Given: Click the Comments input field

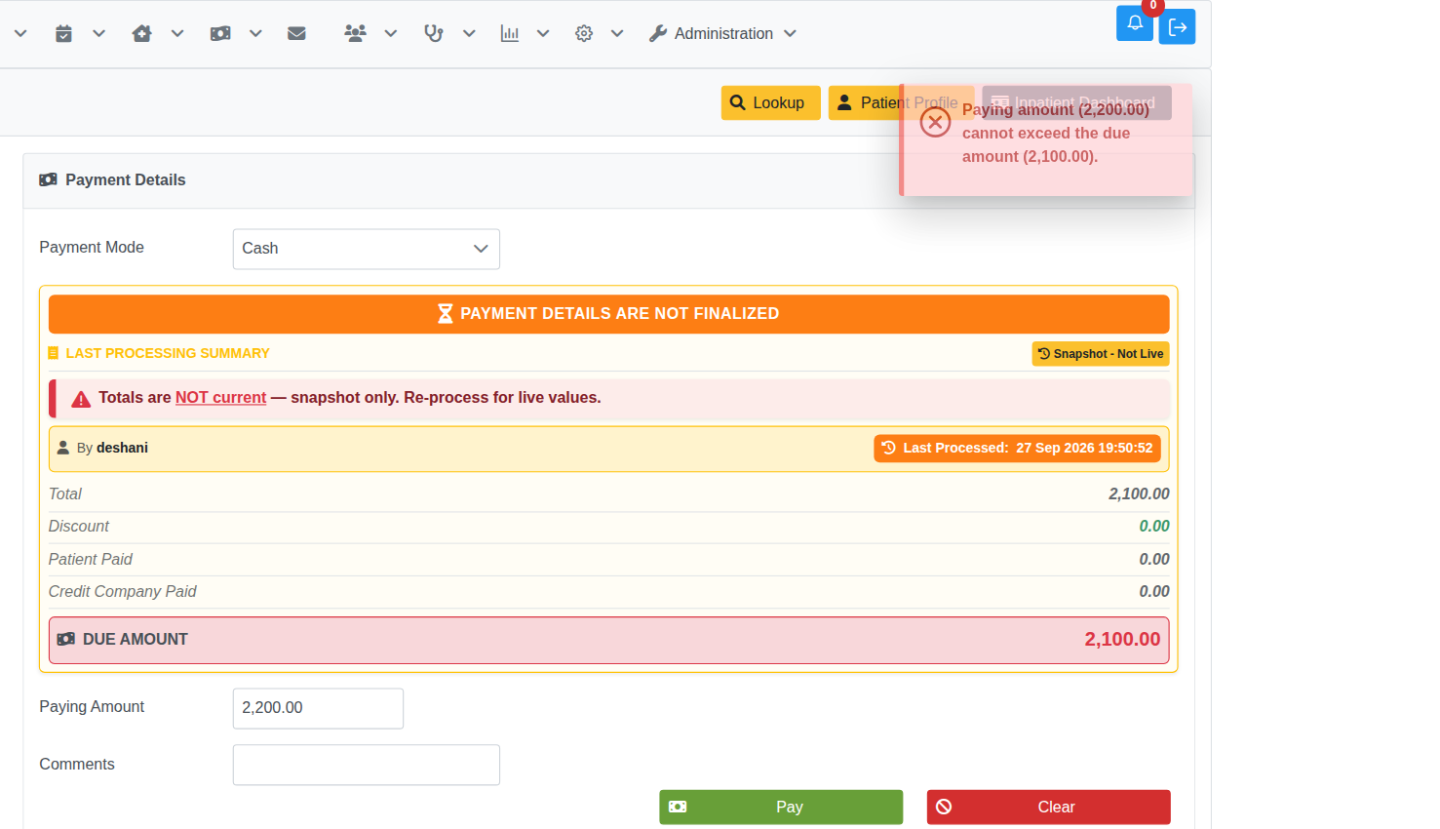Looking at the screenshot, I should click(367, 765).
